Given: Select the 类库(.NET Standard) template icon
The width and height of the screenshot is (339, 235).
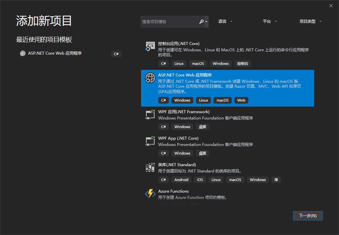Looking at the screenshot, I should click(x=150, y=167).
